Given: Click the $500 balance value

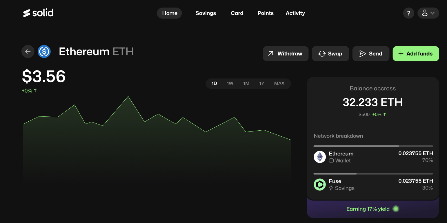Looking at the screenshot, I should point(364,114).
